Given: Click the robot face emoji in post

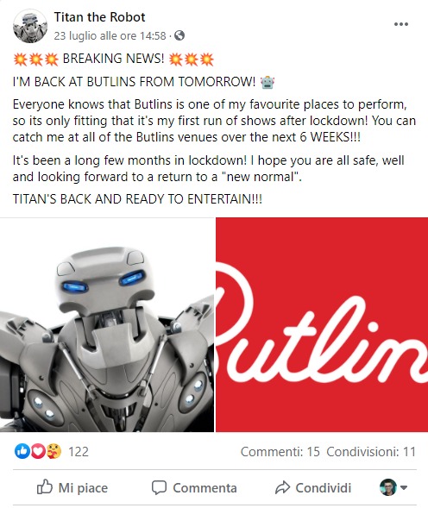Looking at the screenshot, I should click(x=267, y=82).
